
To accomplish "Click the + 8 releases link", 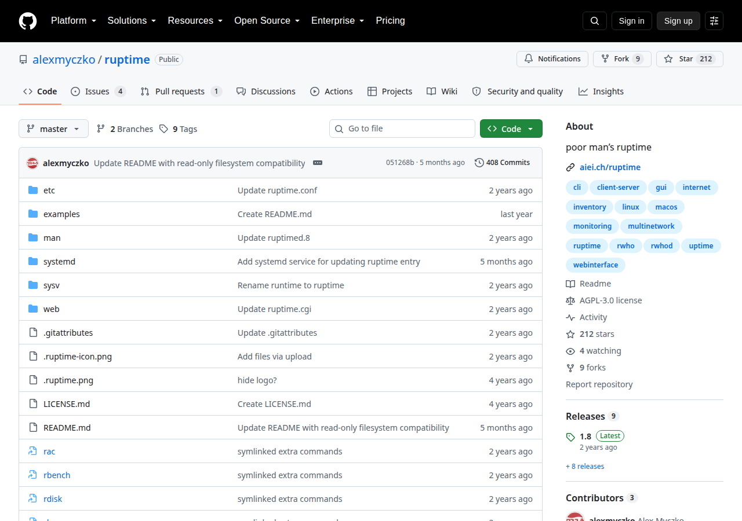I will [x=585, y=467].
